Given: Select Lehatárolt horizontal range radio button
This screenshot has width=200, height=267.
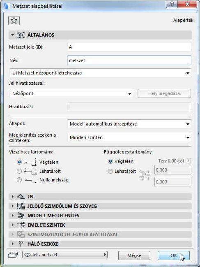Looking at the screenshot, I should click(x=19, y=171).
